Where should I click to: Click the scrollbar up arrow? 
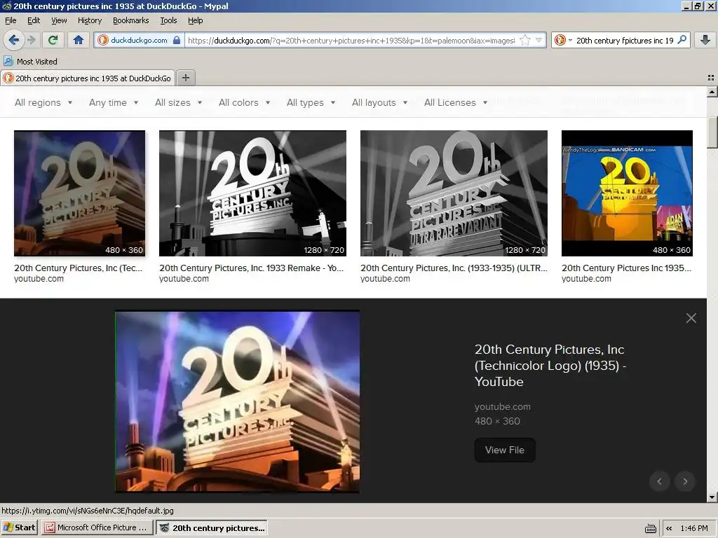point(712,92)
